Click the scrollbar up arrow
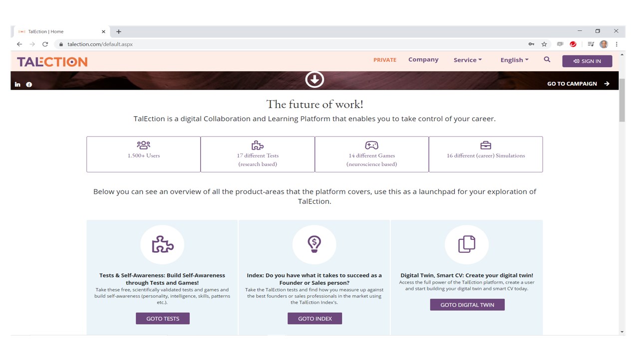 (x=622, y=54)
